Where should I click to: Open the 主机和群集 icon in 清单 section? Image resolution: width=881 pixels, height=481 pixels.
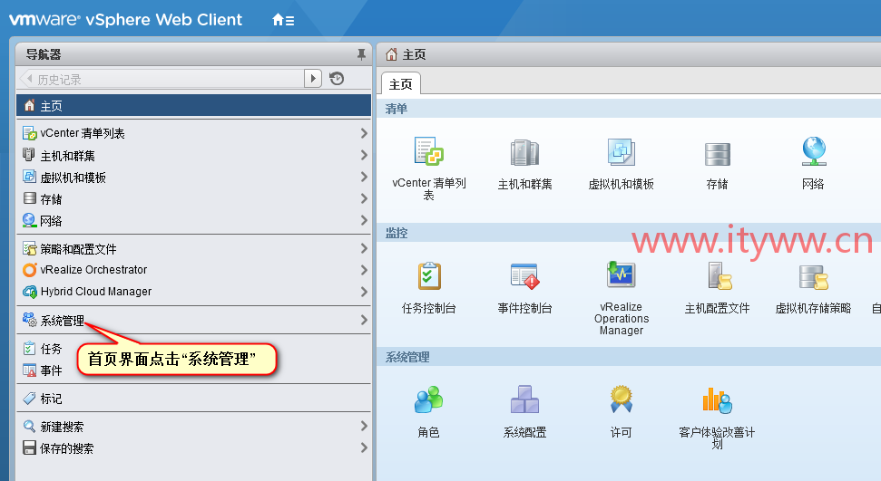524,152
